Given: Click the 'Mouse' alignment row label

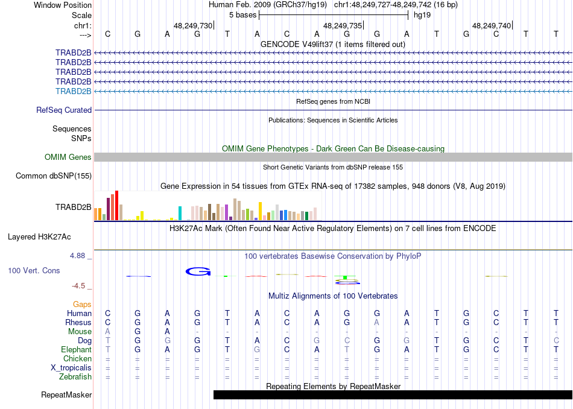Looking at the screenshot, I should tap(80, 332).
